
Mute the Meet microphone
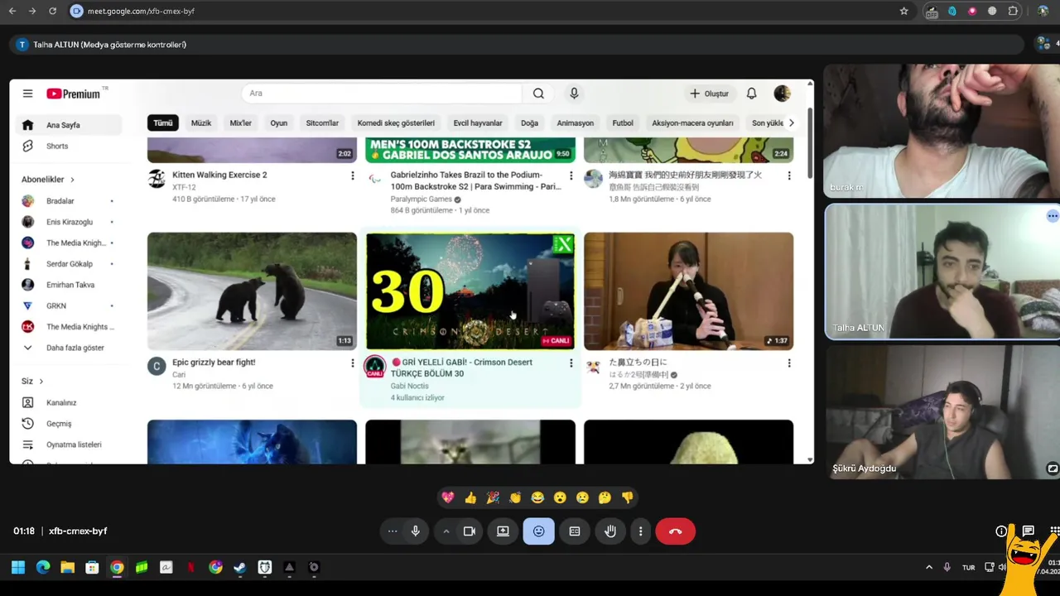pos(416,531)
